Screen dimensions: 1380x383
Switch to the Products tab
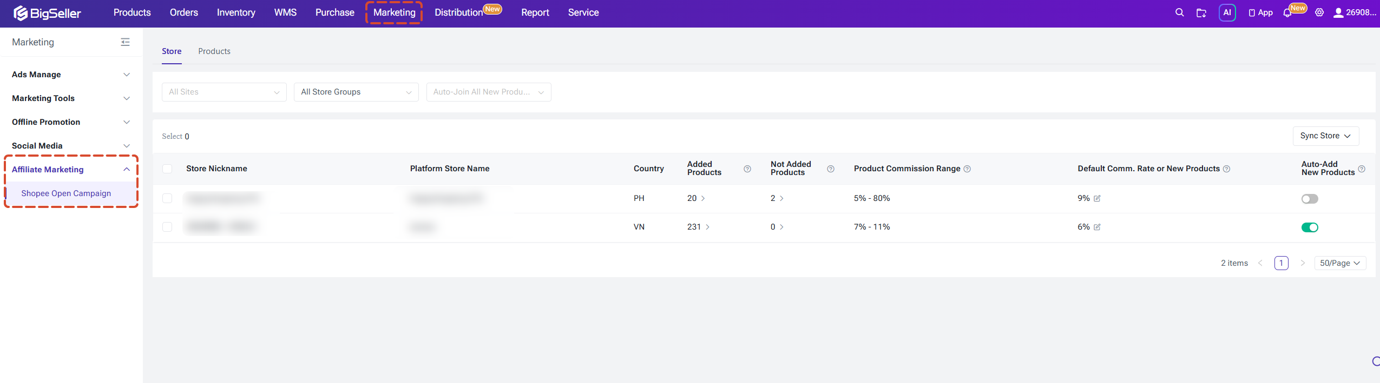[214, 51]
